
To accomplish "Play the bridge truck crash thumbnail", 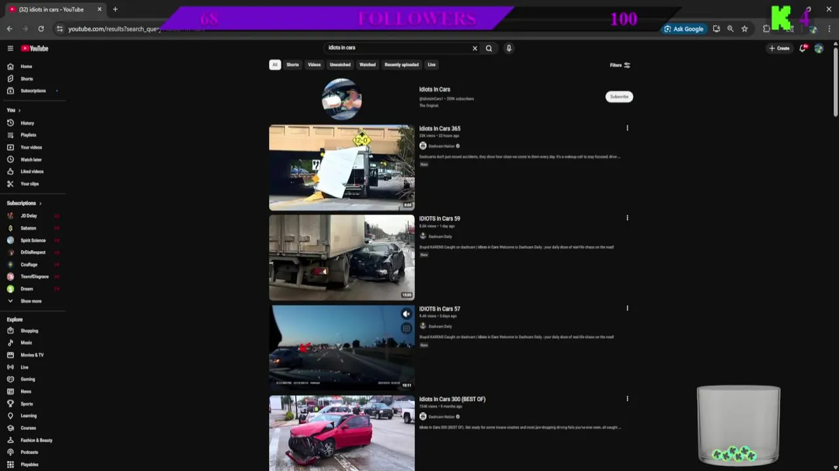I will (342, 167).
